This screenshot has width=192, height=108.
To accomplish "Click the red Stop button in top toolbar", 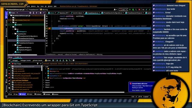I will pyautogui.click(x=139, y=10).
